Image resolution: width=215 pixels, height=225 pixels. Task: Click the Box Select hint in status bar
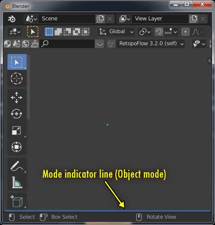[59, 217]
